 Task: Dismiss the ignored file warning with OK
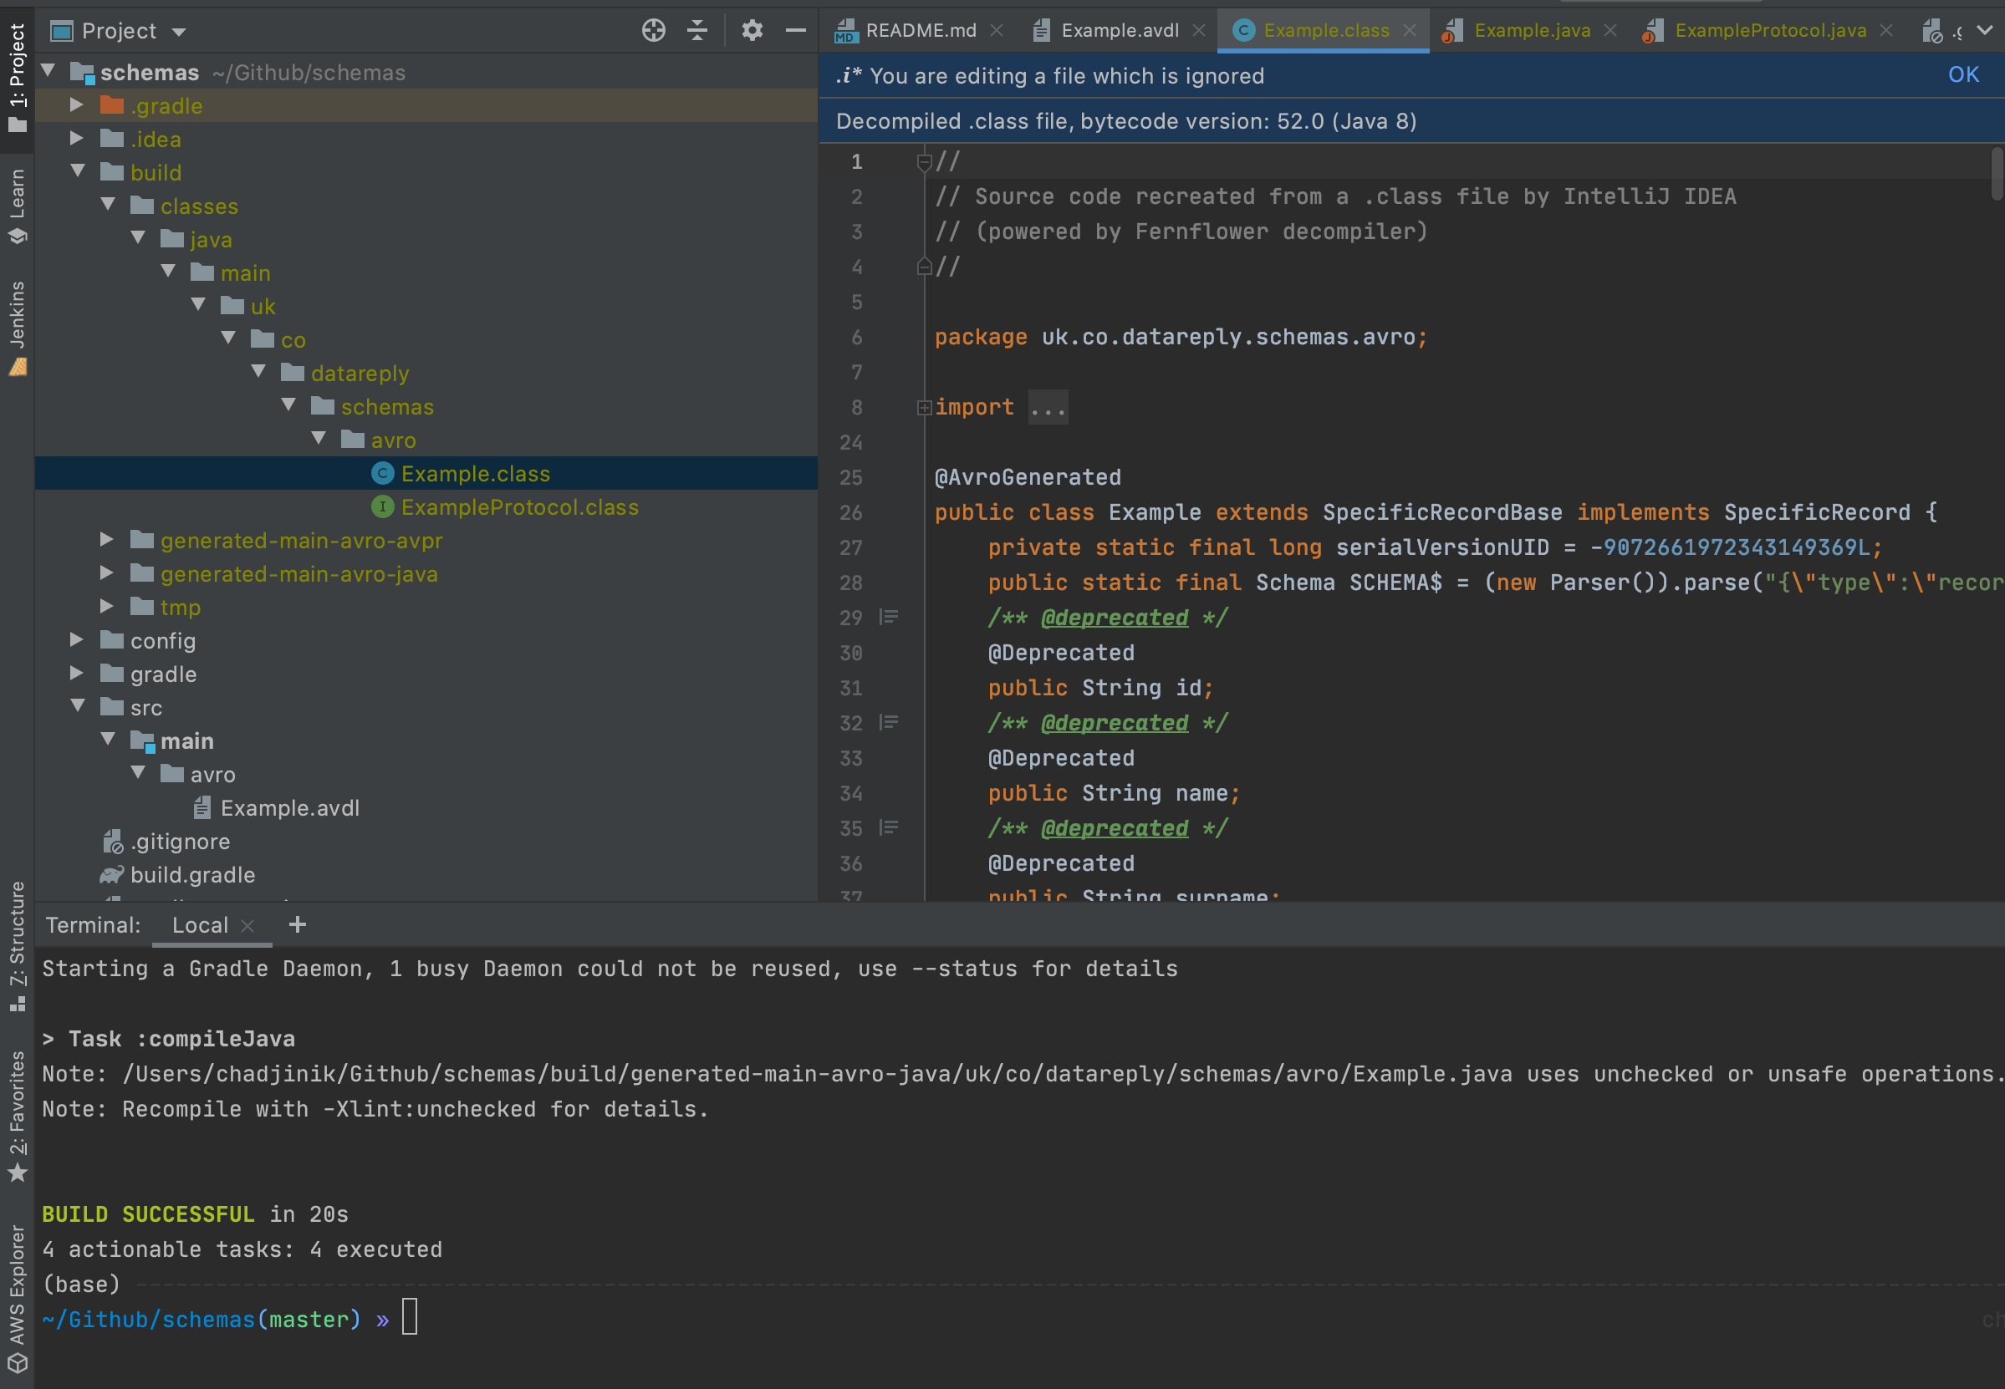1963,75
